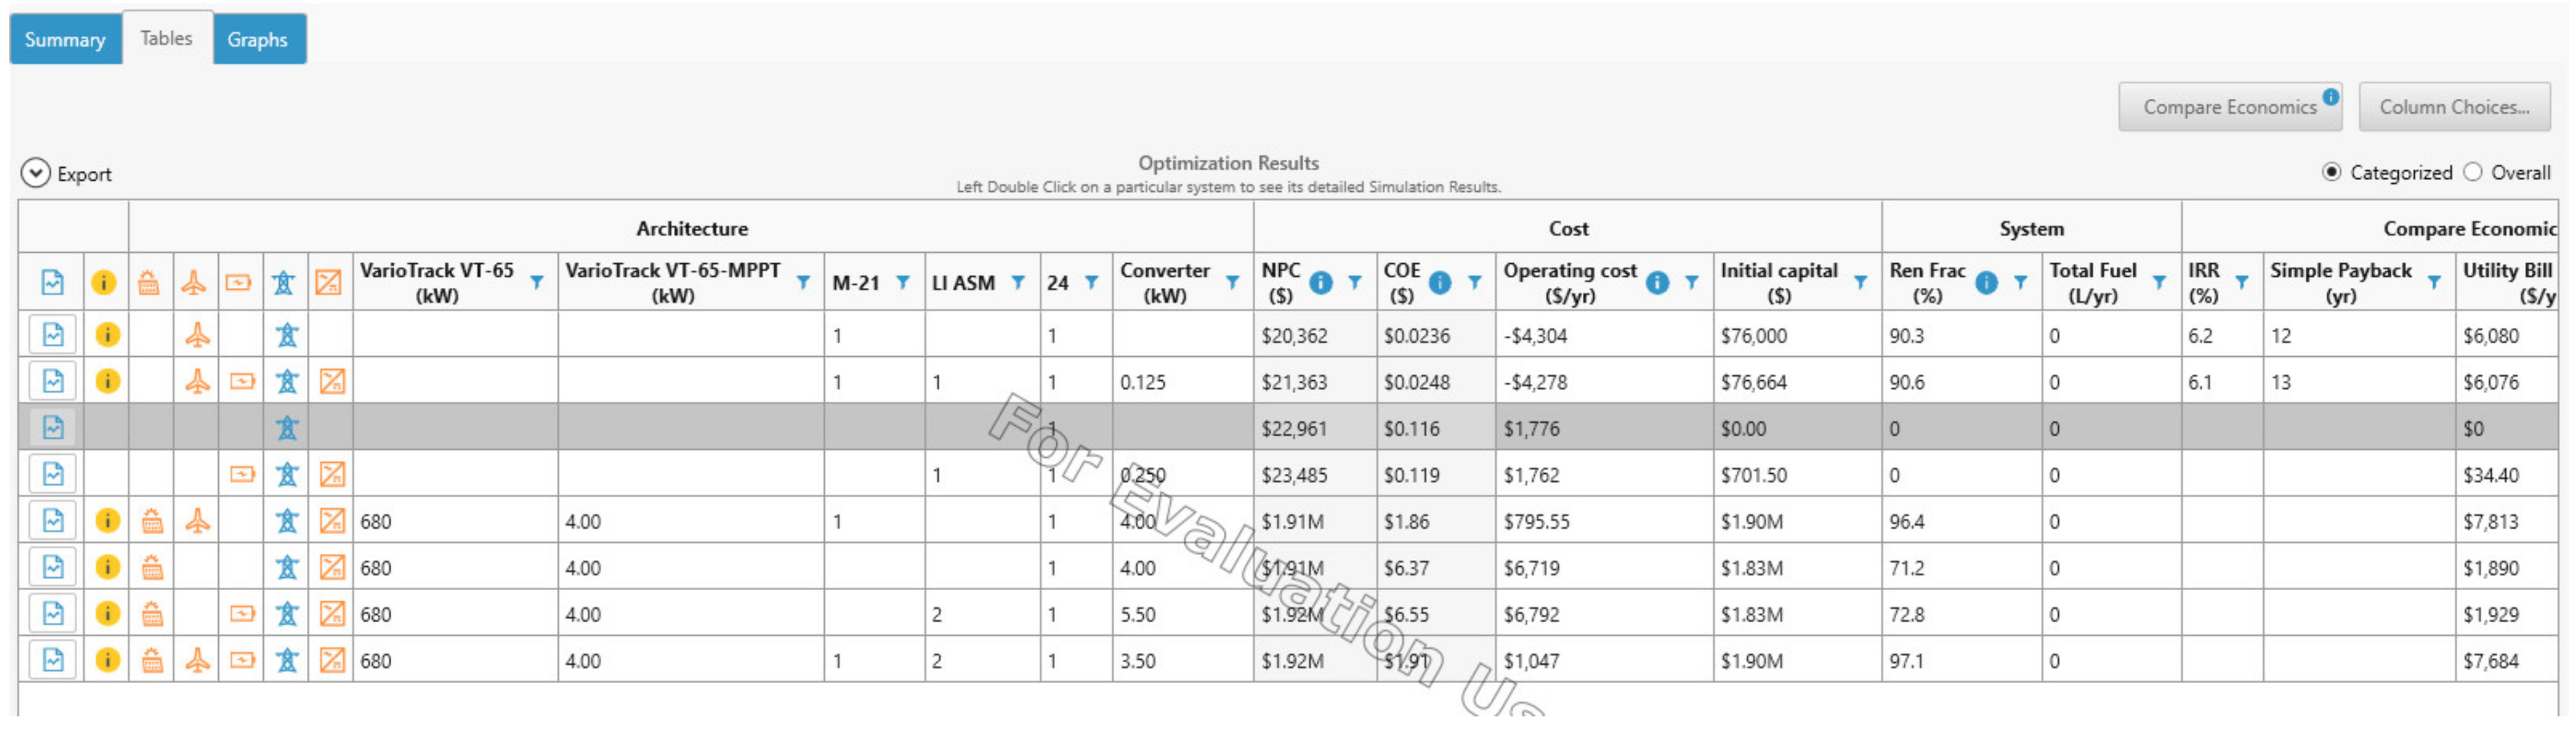Open filter for Initial capital column

(x=1860, y=283)
